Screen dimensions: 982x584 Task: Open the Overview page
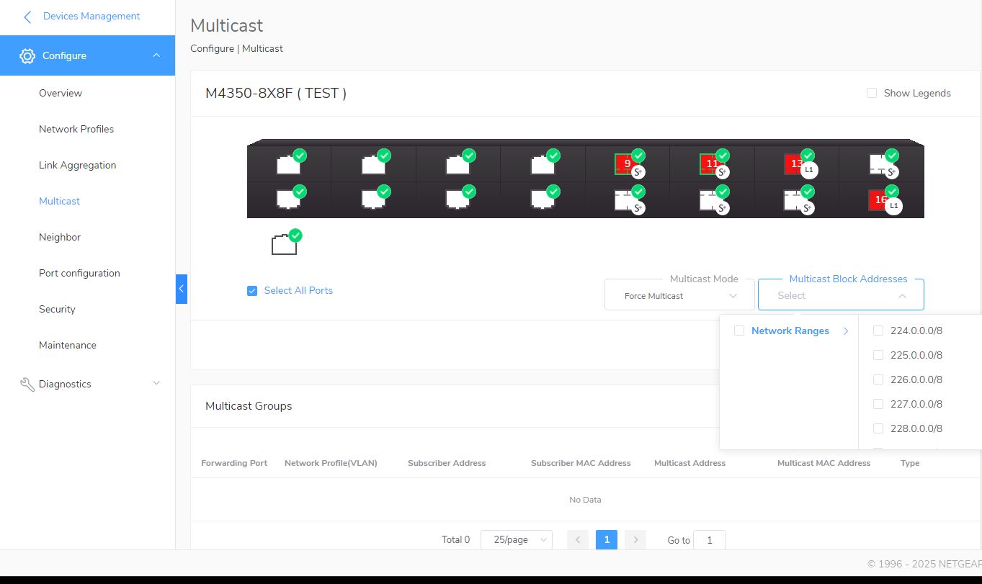click(x=61, y=93)
